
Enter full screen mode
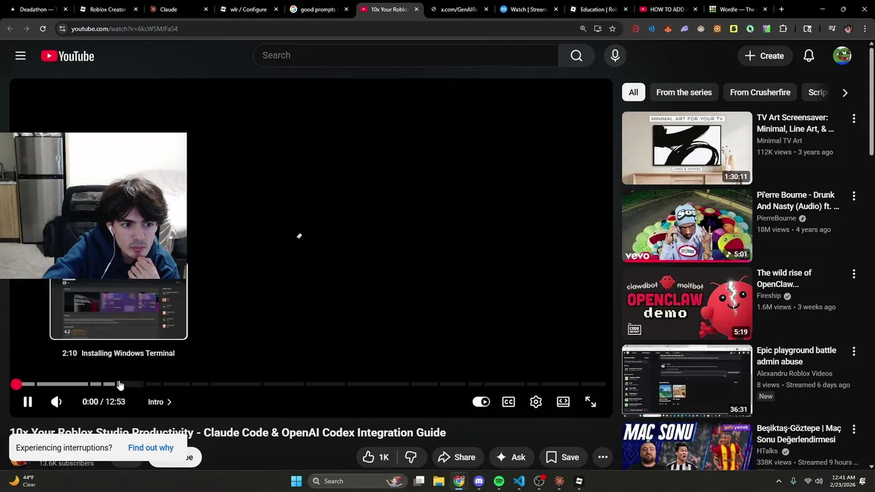click(591, 402)
